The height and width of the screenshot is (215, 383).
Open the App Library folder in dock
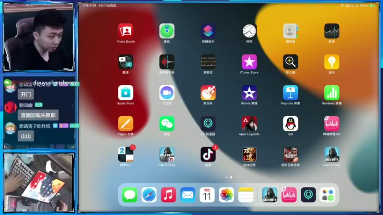pyautogui.click(x=327, y=195)
